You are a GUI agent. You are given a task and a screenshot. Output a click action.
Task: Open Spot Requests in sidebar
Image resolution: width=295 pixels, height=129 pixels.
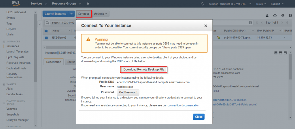click(15, 57)
